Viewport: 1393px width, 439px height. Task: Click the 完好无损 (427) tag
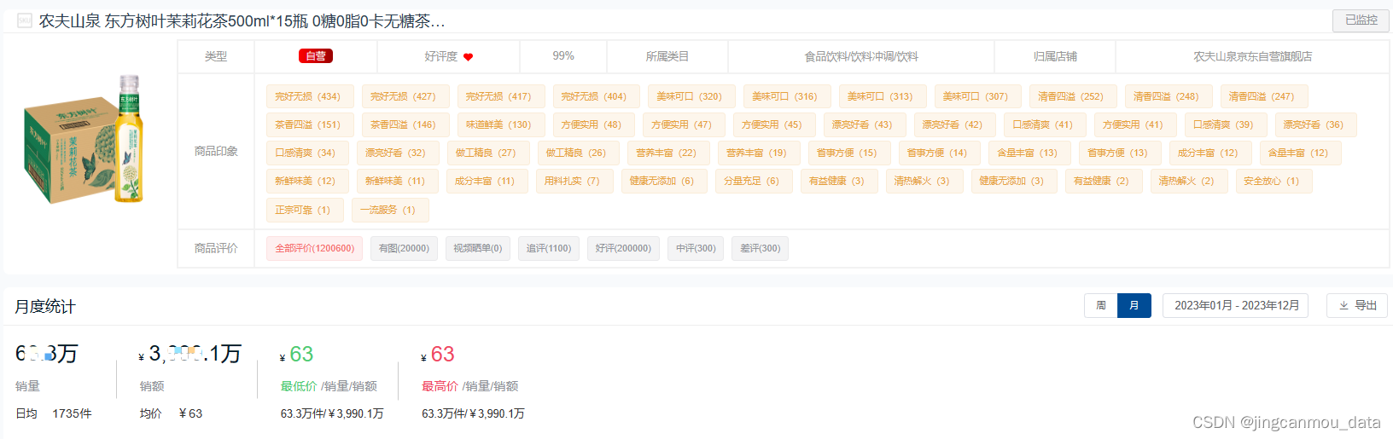click(404, 96)
